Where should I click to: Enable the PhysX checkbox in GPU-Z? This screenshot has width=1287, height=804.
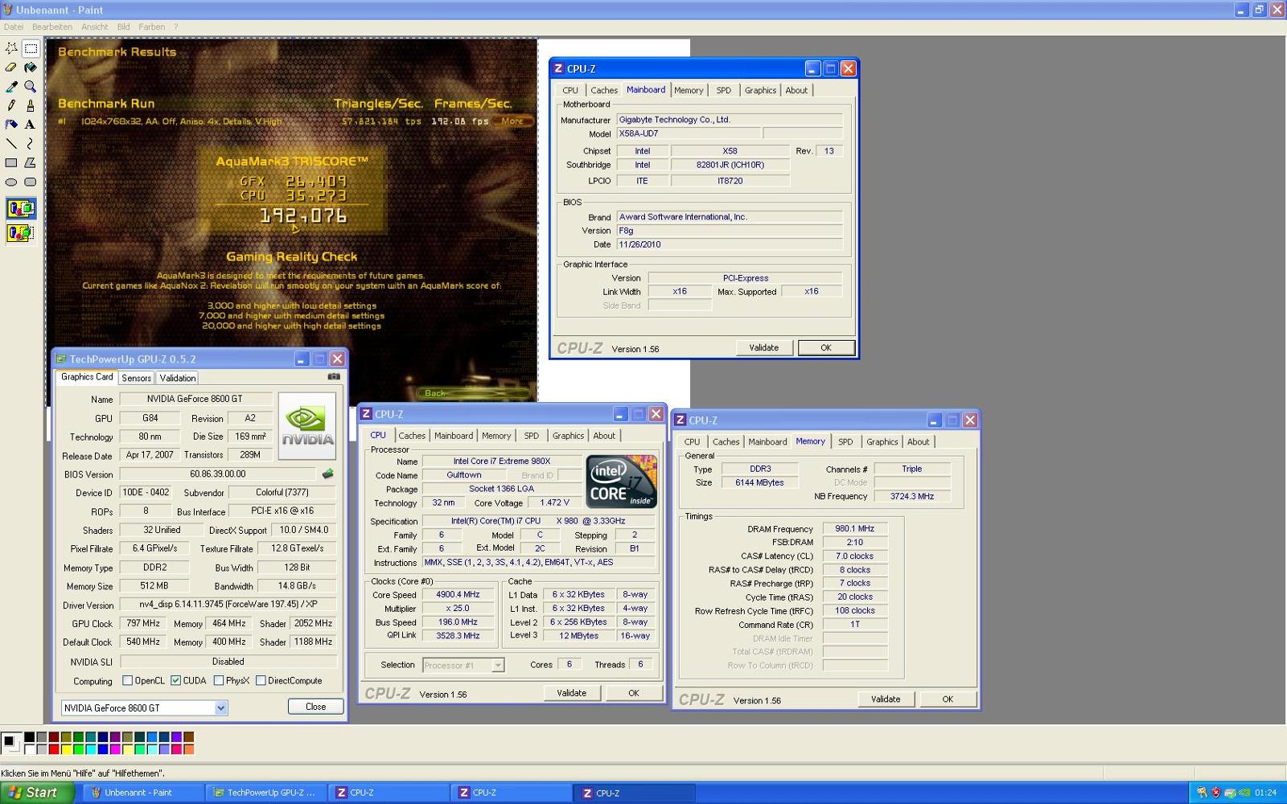point(219,681)
